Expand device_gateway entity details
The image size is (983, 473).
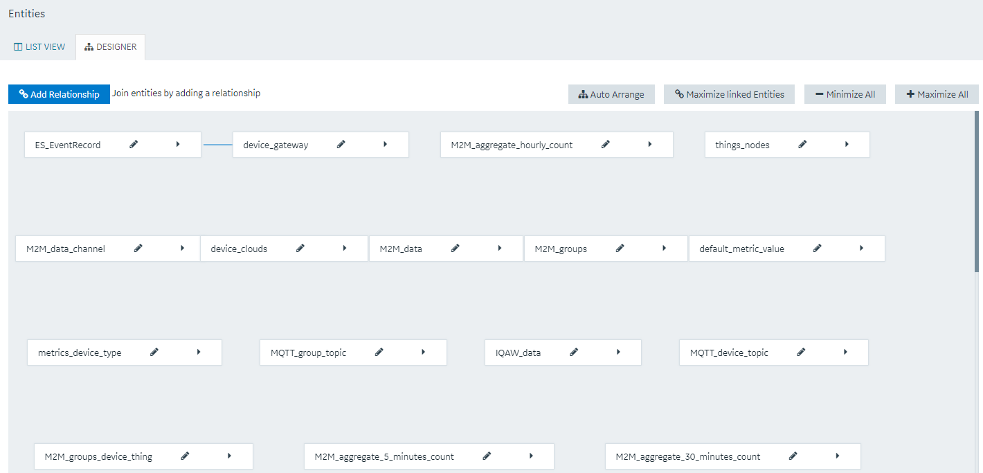point(385,144)
